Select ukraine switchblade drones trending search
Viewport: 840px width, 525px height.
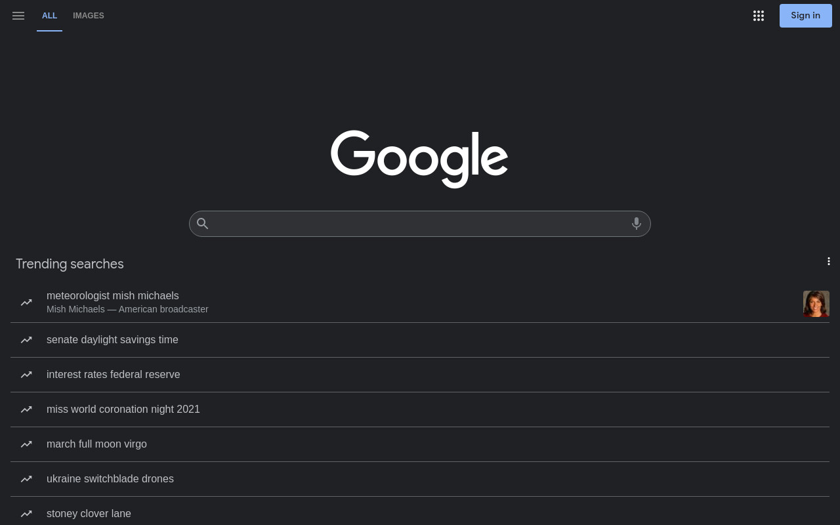pos(420,479)
